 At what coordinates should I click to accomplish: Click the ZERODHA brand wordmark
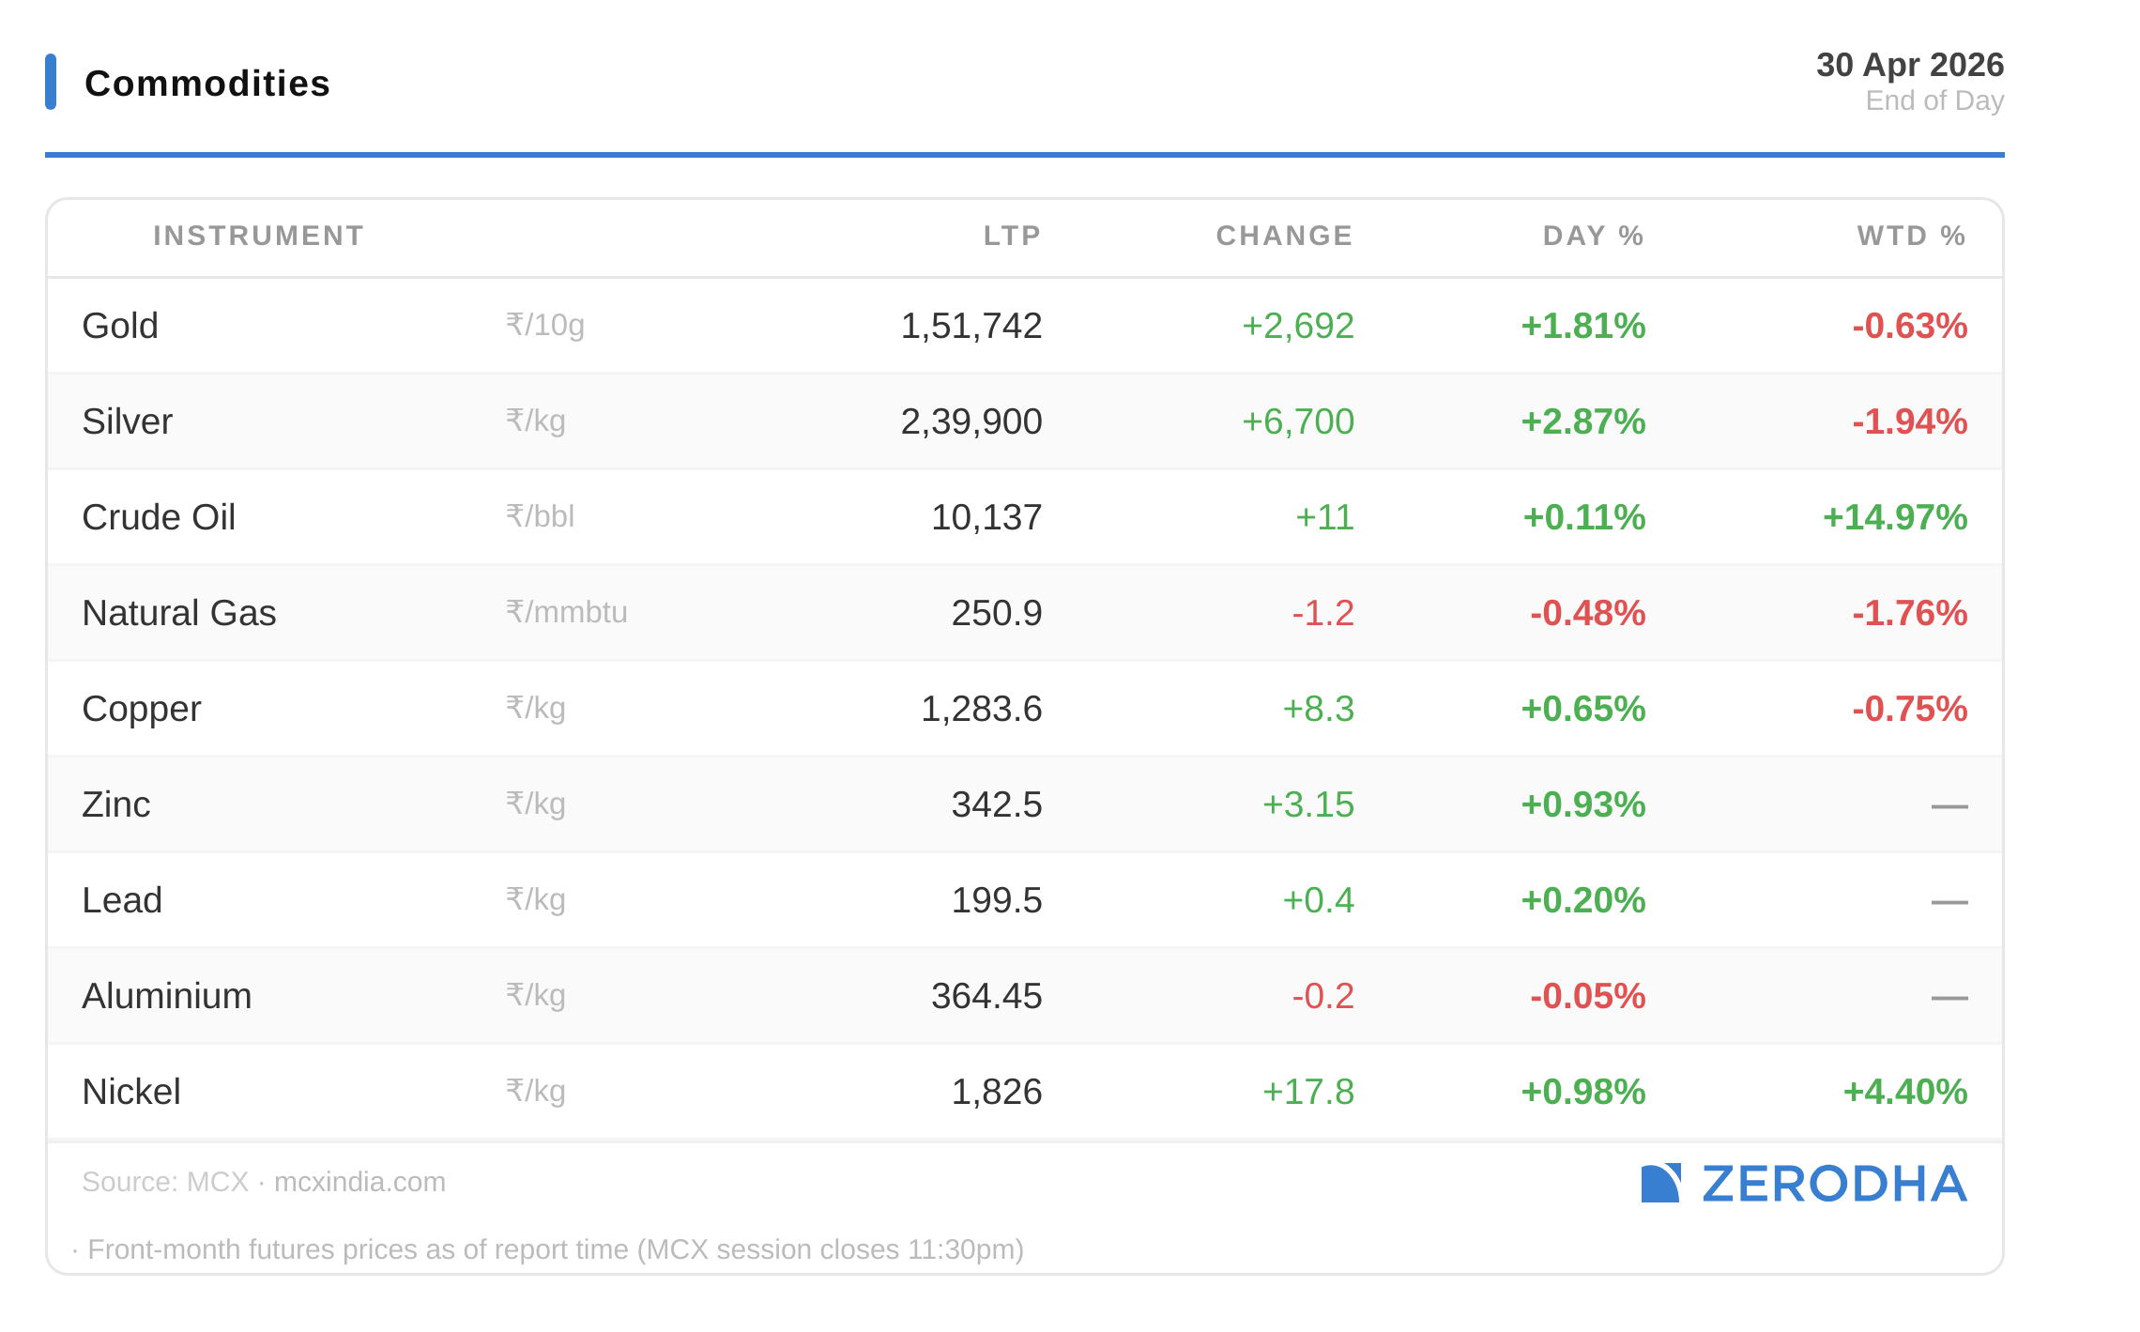click(x=1834, y=1184)
